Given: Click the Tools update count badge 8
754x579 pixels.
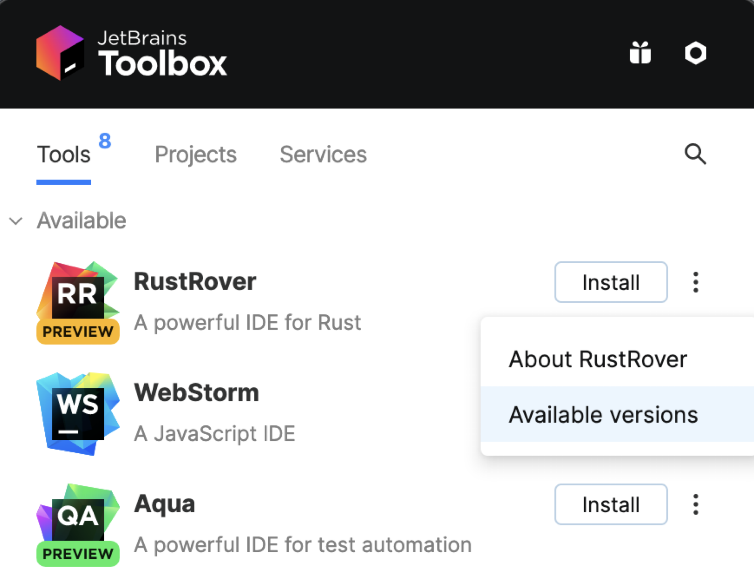Looking at the screenshot, I should pos(105,141).
